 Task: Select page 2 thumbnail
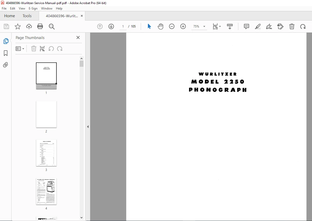(46, 114)
